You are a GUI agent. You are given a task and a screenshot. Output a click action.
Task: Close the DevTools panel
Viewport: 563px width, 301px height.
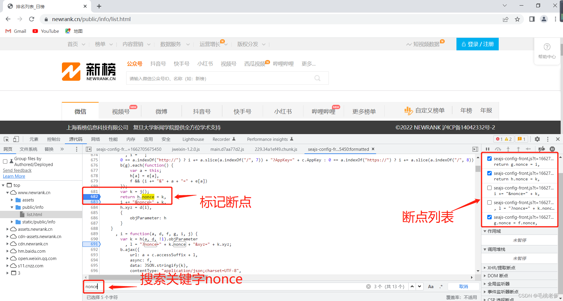(558, 139)
